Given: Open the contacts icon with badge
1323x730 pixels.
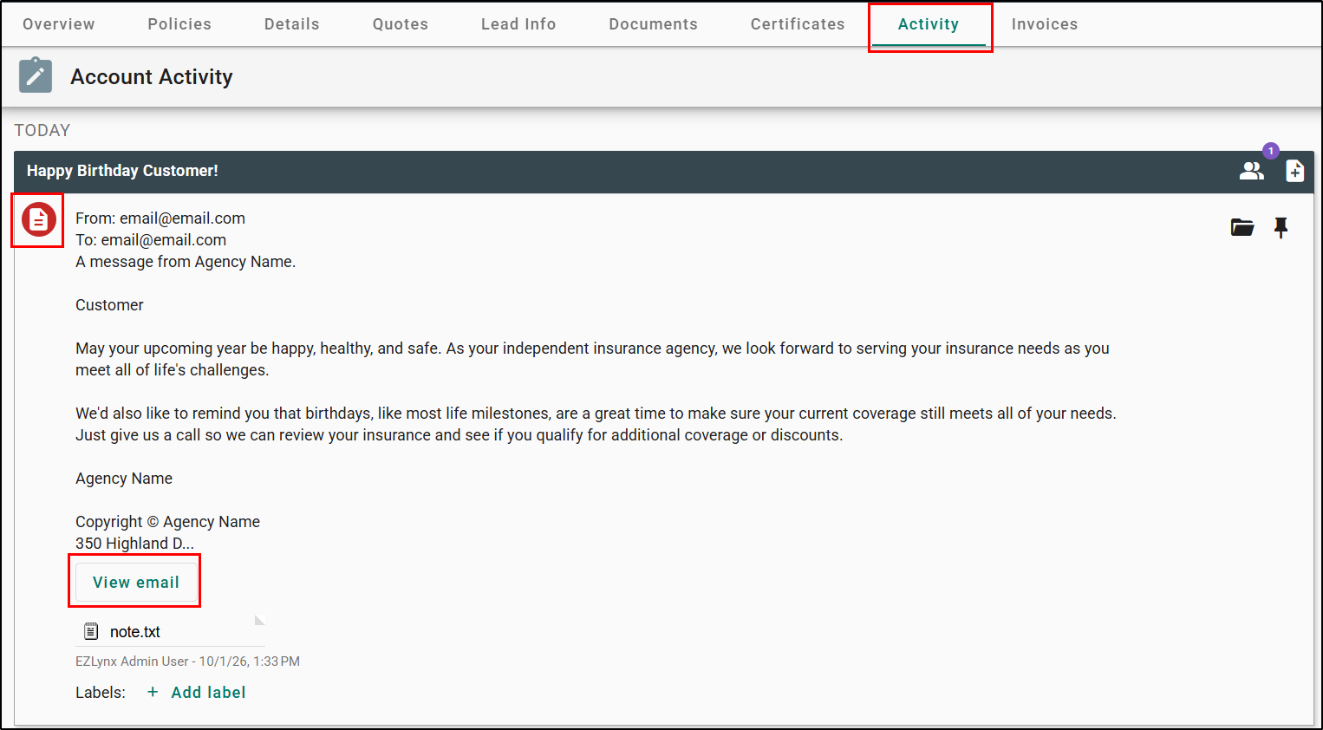Looking at the screenshot, I should [1252, 171].
